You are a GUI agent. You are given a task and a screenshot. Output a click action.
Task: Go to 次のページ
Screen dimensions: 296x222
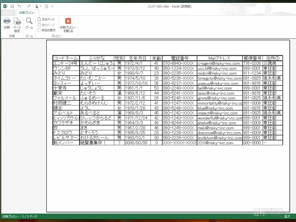pos(46,19)
